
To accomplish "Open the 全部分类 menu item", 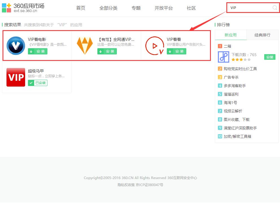I will (108, 8).
